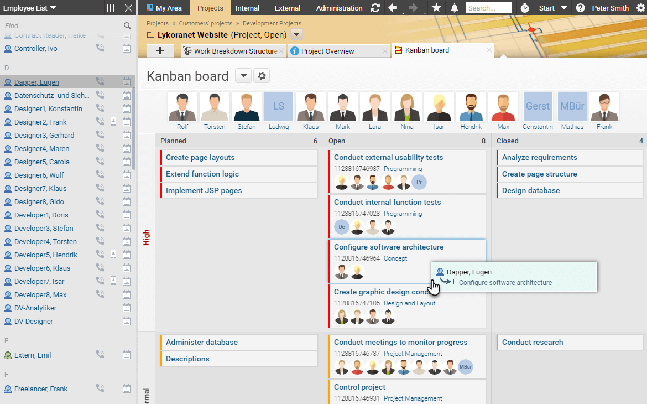Viewport: 647px width, 404px height.
Task: Open the Lykoranet Website project dropdown
Action: coord(296,35)
